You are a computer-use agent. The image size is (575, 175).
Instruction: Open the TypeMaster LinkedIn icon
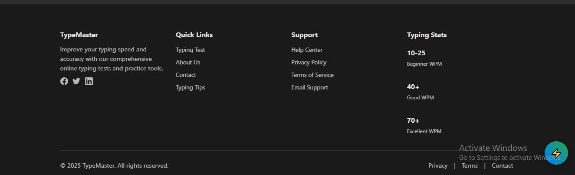click(89, 81)
